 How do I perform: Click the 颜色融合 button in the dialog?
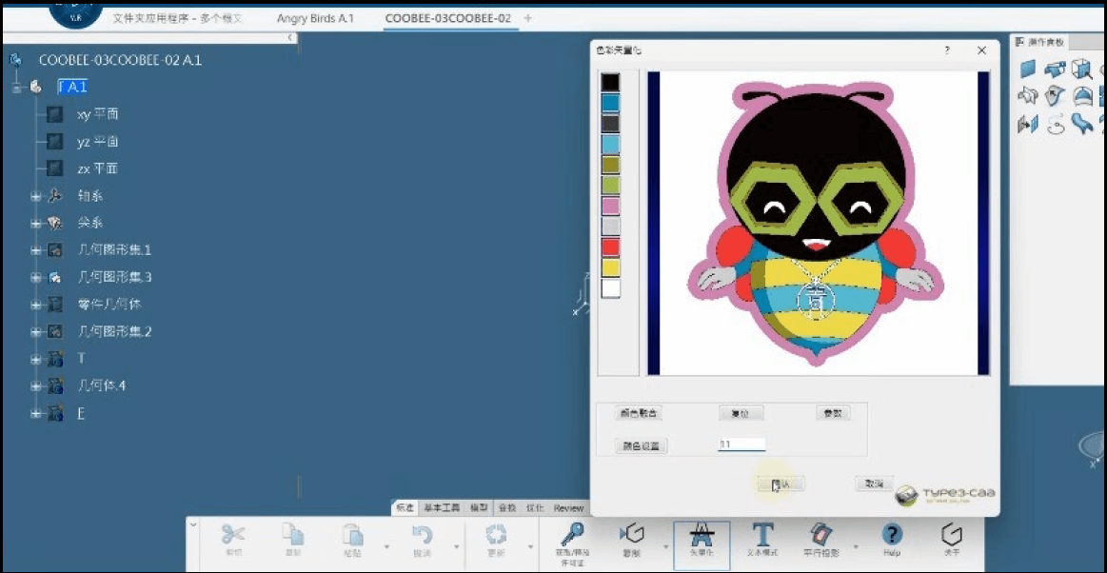pos(639,413)
